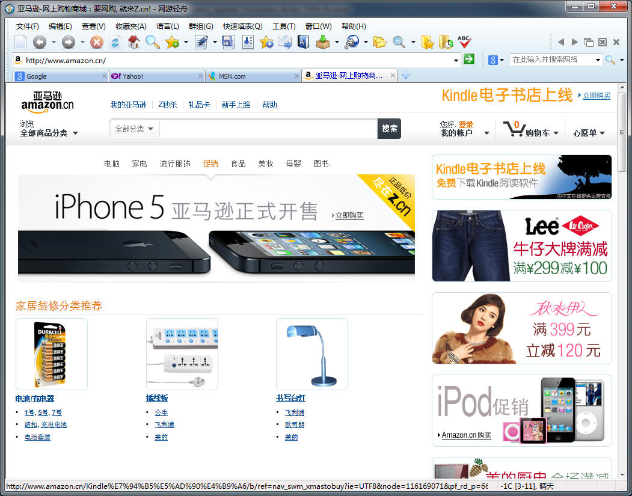
Task: Click the yellow open folders icon
Action: (x=379, y=42)
